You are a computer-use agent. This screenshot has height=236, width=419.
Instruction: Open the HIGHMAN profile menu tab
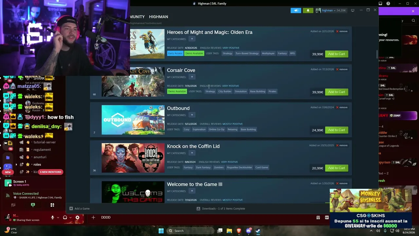point(158,17)
